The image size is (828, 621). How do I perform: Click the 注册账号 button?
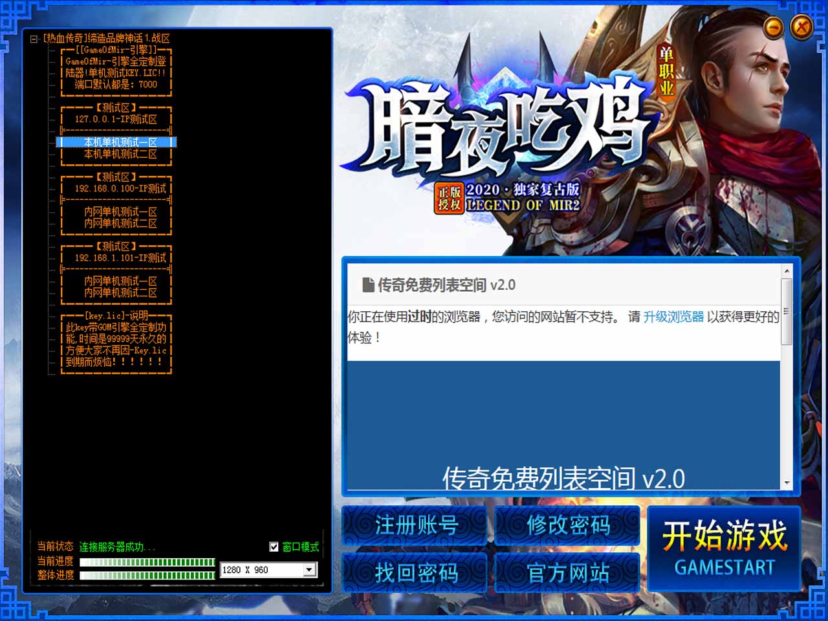tap(415, 525)
